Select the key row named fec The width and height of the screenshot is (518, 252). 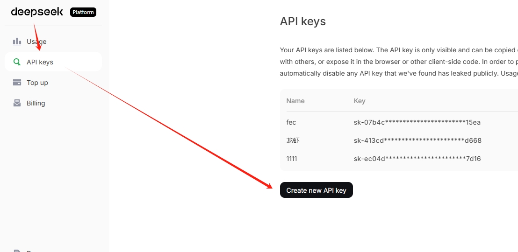[x=399, y=122]
